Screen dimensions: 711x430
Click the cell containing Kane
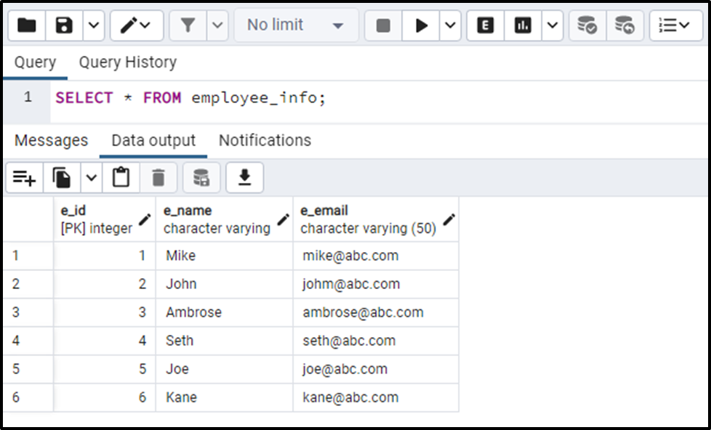click(x=225, y=397)
